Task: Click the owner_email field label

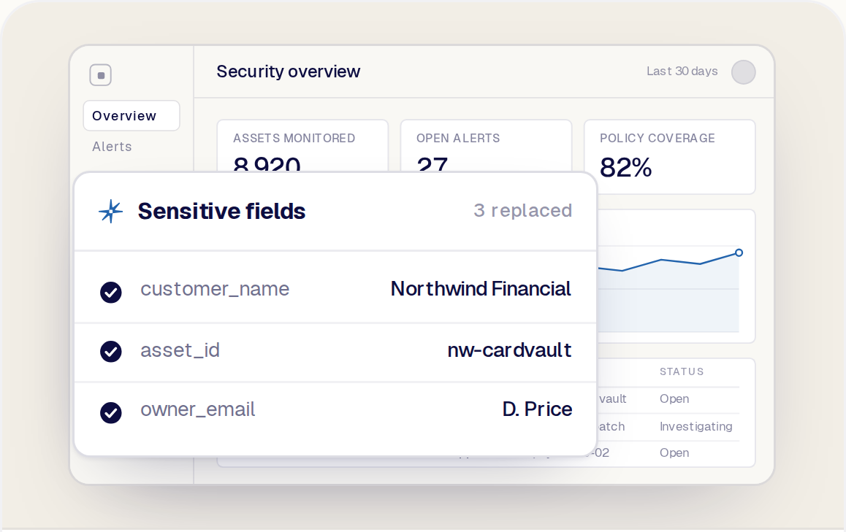Action: 197,409
